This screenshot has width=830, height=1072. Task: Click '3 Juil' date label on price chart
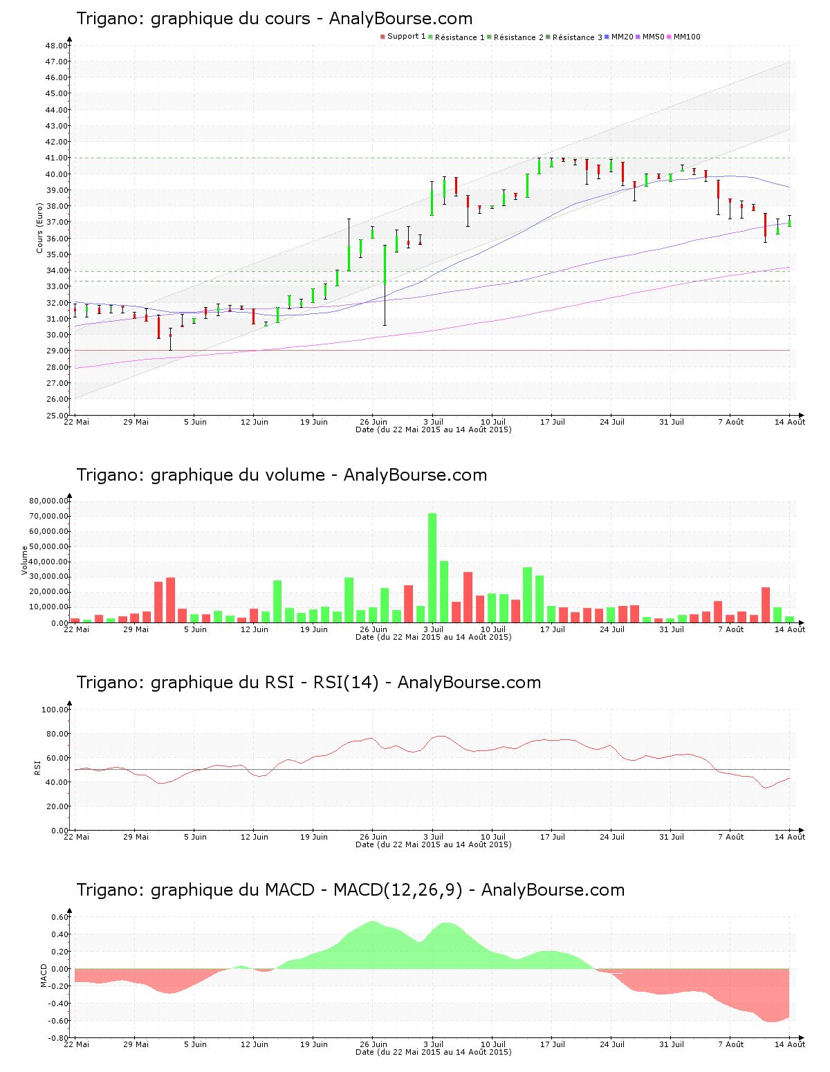pos(433,422)
